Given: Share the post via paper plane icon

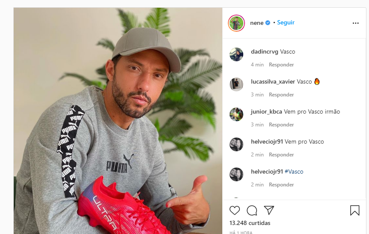Looking at the screenshot, I should pos(269,210).
